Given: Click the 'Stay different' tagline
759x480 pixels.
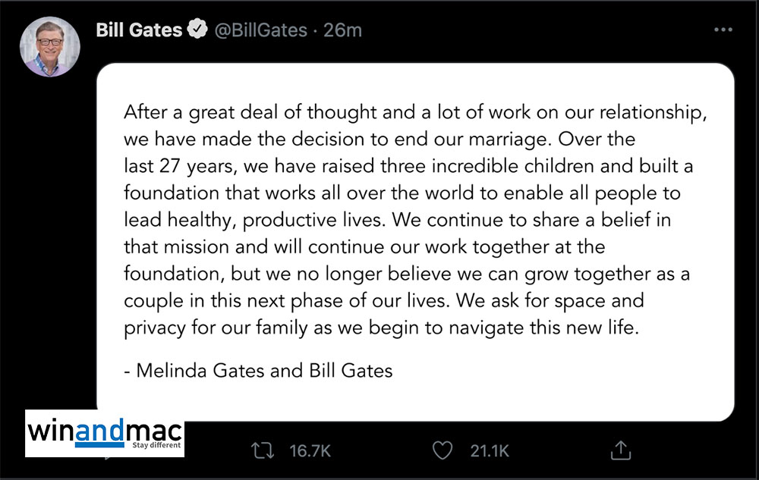Looking at the screenshot, I should (x=157, y=445).
